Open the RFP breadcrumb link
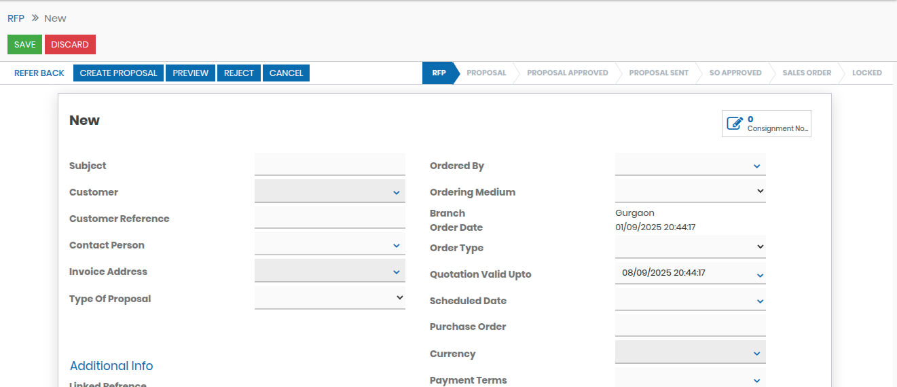 pyautogui.click(x=16, y=18)
